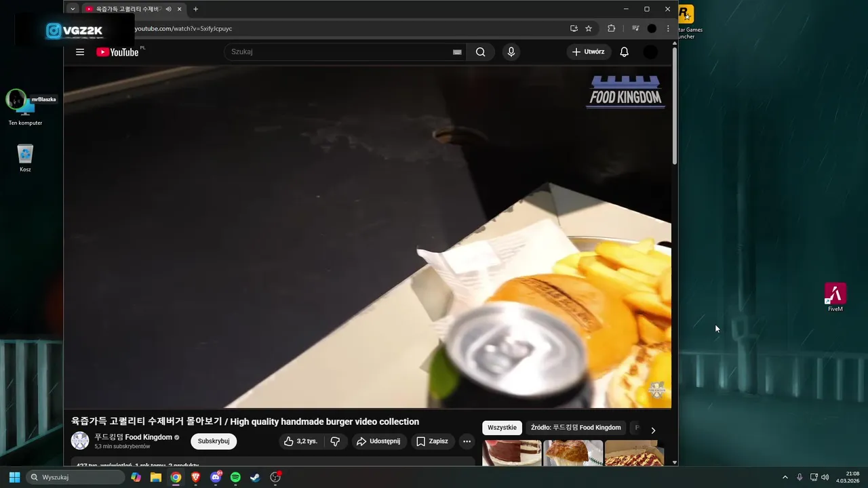868x488 pixels.
Task: Show more filter chips with right chevron
Action: [653, 430]
